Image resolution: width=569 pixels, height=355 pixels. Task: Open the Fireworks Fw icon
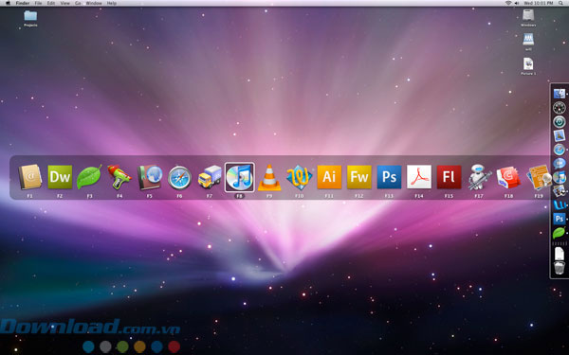[359, 177]
